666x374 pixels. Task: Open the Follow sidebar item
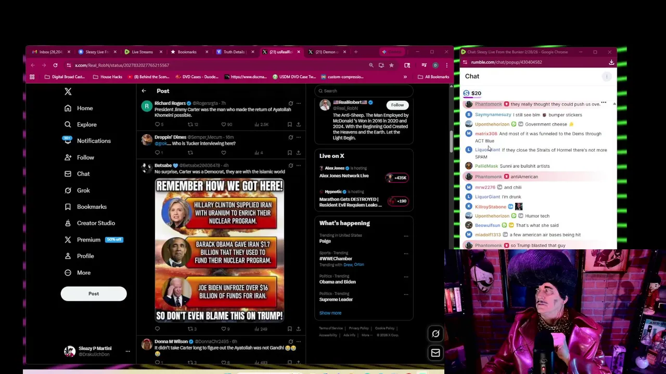click(x=79, y=157)
